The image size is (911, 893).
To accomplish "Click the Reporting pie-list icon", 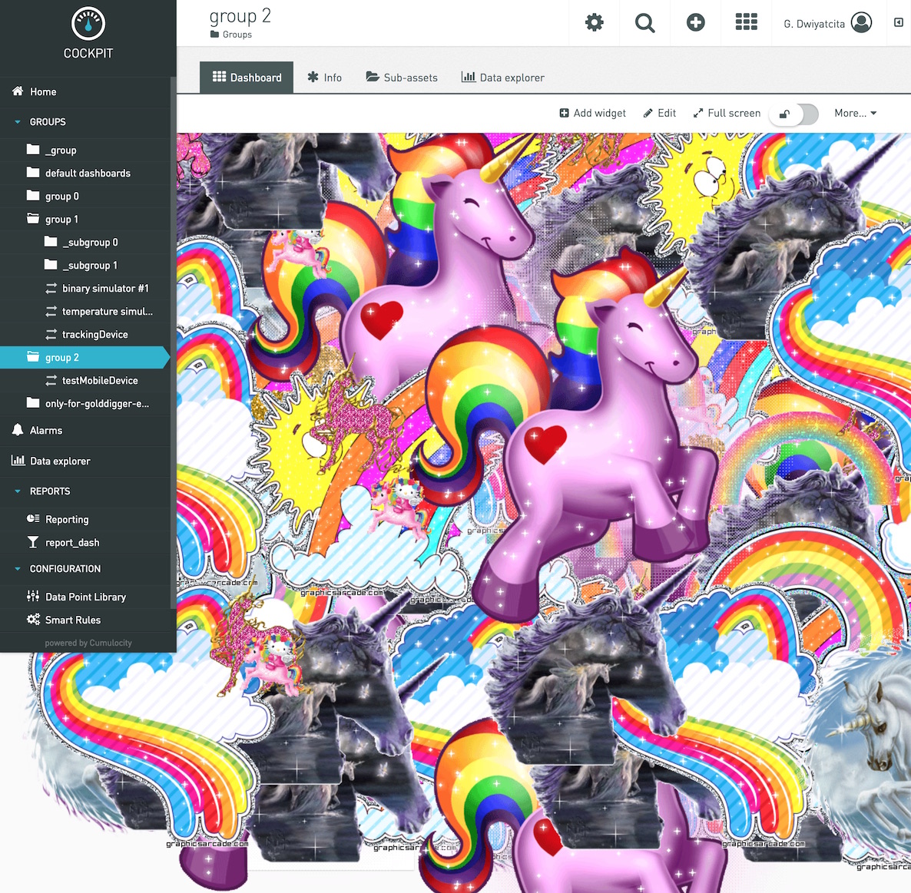I will click(33, 518).
